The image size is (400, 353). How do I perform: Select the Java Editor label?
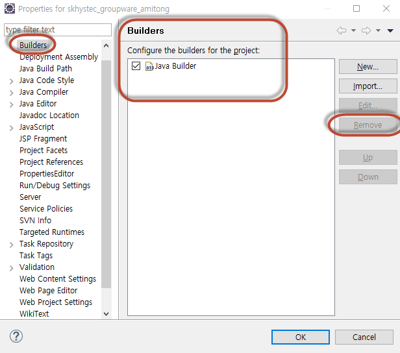38,104
